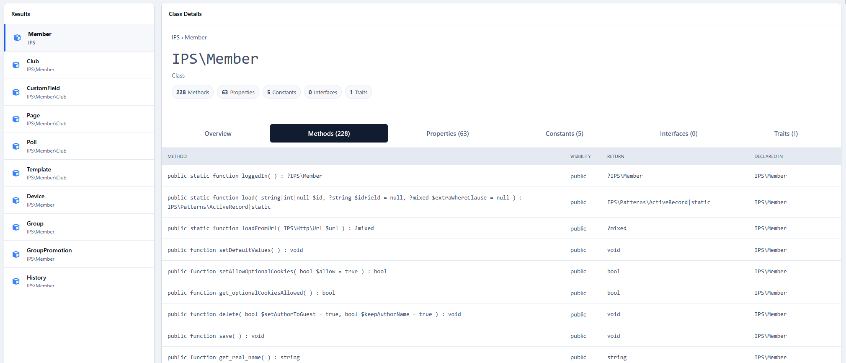Select the GroupPromotion result entry

click(x=79, y=254)
